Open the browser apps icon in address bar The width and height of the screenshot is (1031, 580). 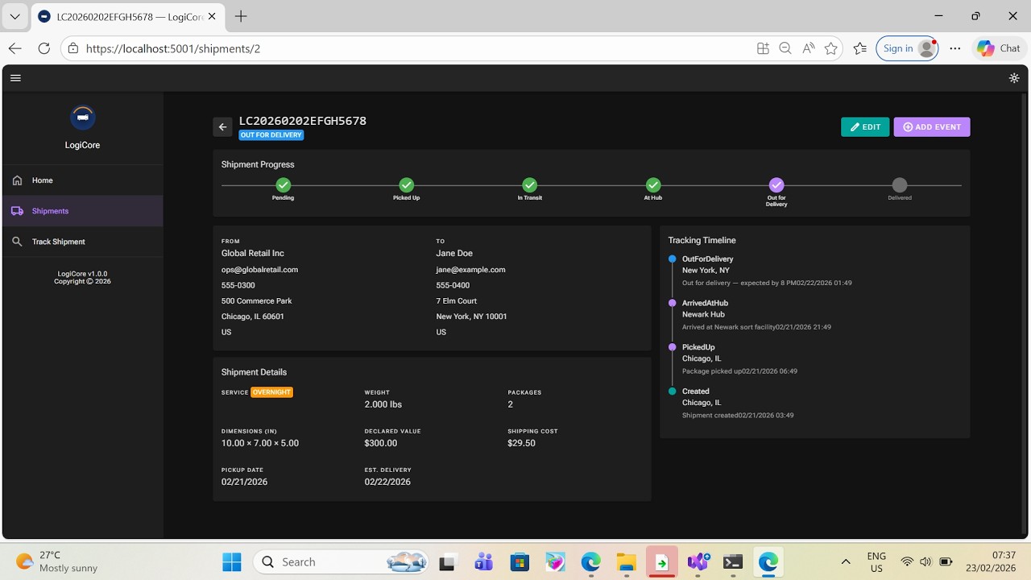tap(763, 48)
